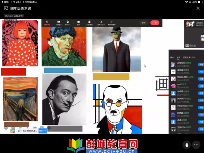Click the 张文兹 | 正在上课 status label
204x153 pixels.
click(x=14, y=16)
